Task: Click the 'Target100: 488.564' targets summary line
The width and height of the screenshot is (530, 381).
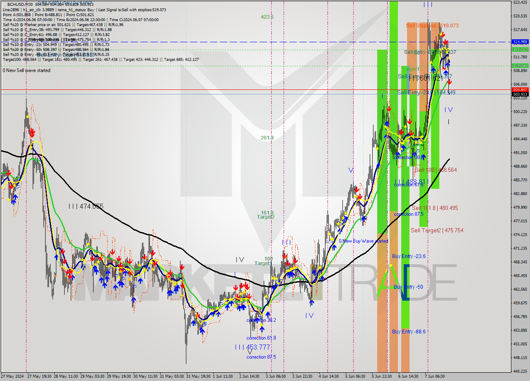Action: click(101, 60)
